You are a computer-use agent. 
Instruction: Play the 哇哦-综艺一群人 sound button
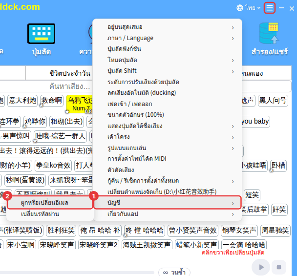click(x=60, y=136)
